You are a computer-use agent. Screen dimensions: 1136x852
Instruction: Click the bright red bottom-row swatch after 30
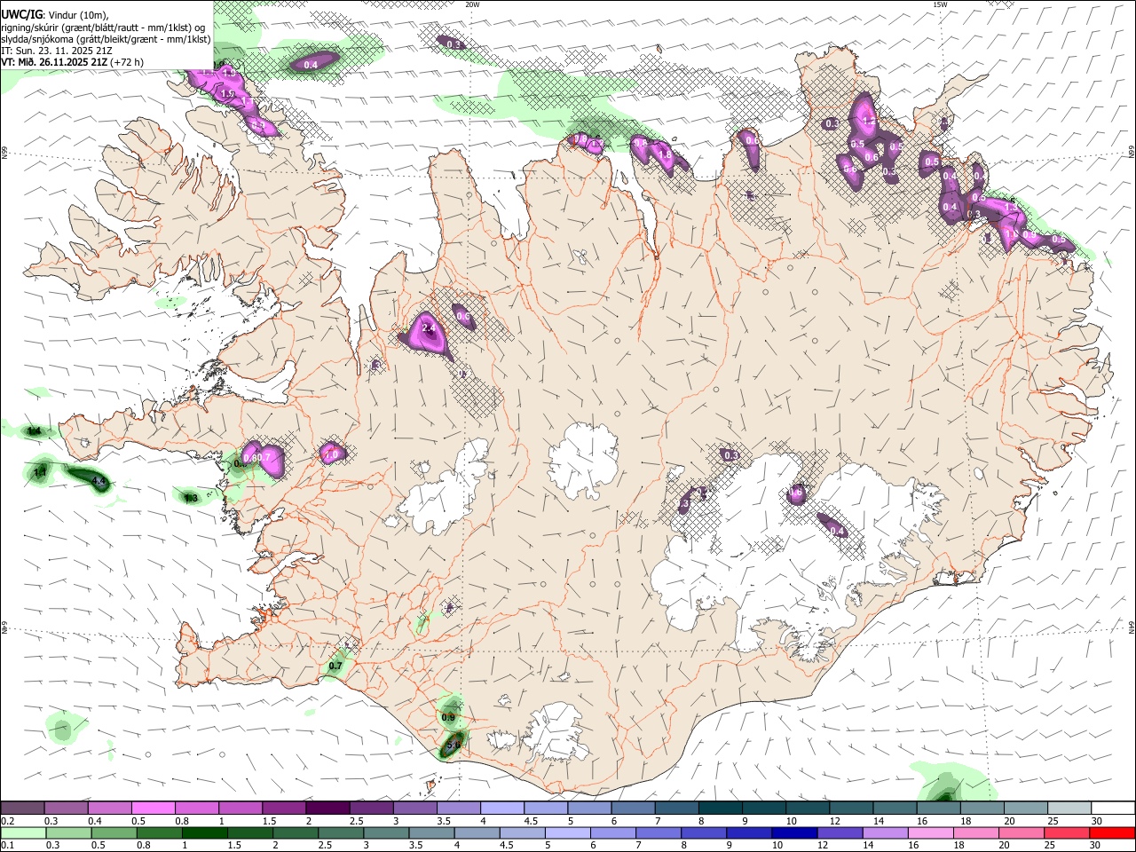tap(1112, 832)
